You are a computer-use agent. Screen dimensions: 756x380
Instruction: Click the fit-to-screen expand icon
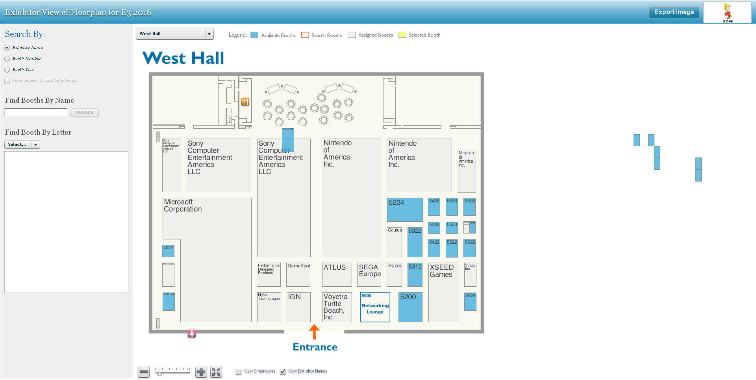[x=216, y=372]
